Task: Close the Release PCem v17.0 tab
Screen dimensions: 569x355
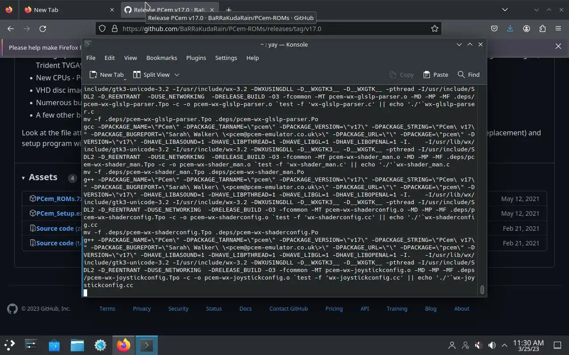Action: (x=212, y=10)
